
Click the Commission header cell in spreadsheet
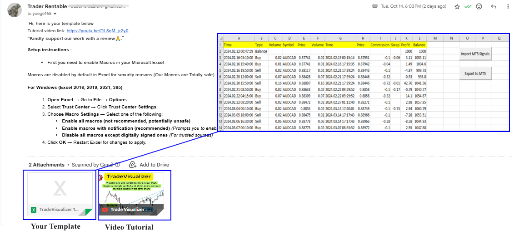click(380, 45)
